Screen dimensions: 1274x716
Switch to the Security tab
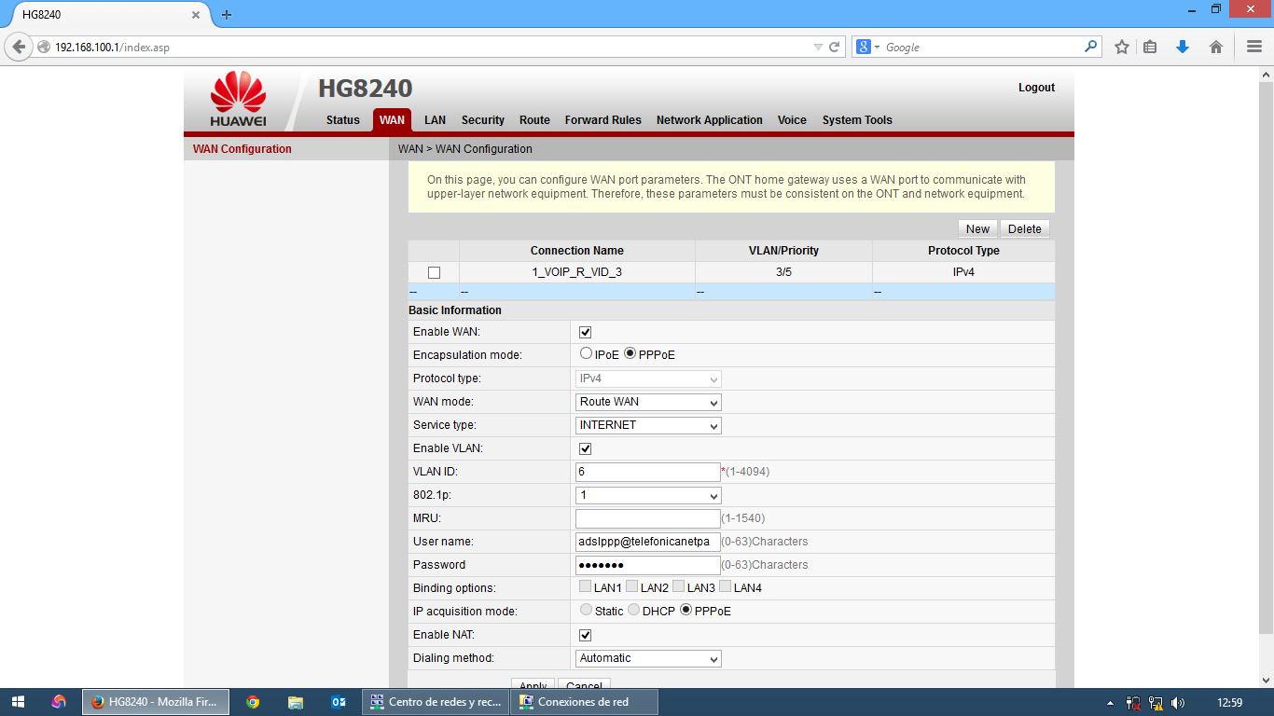[x=482, y=120]
